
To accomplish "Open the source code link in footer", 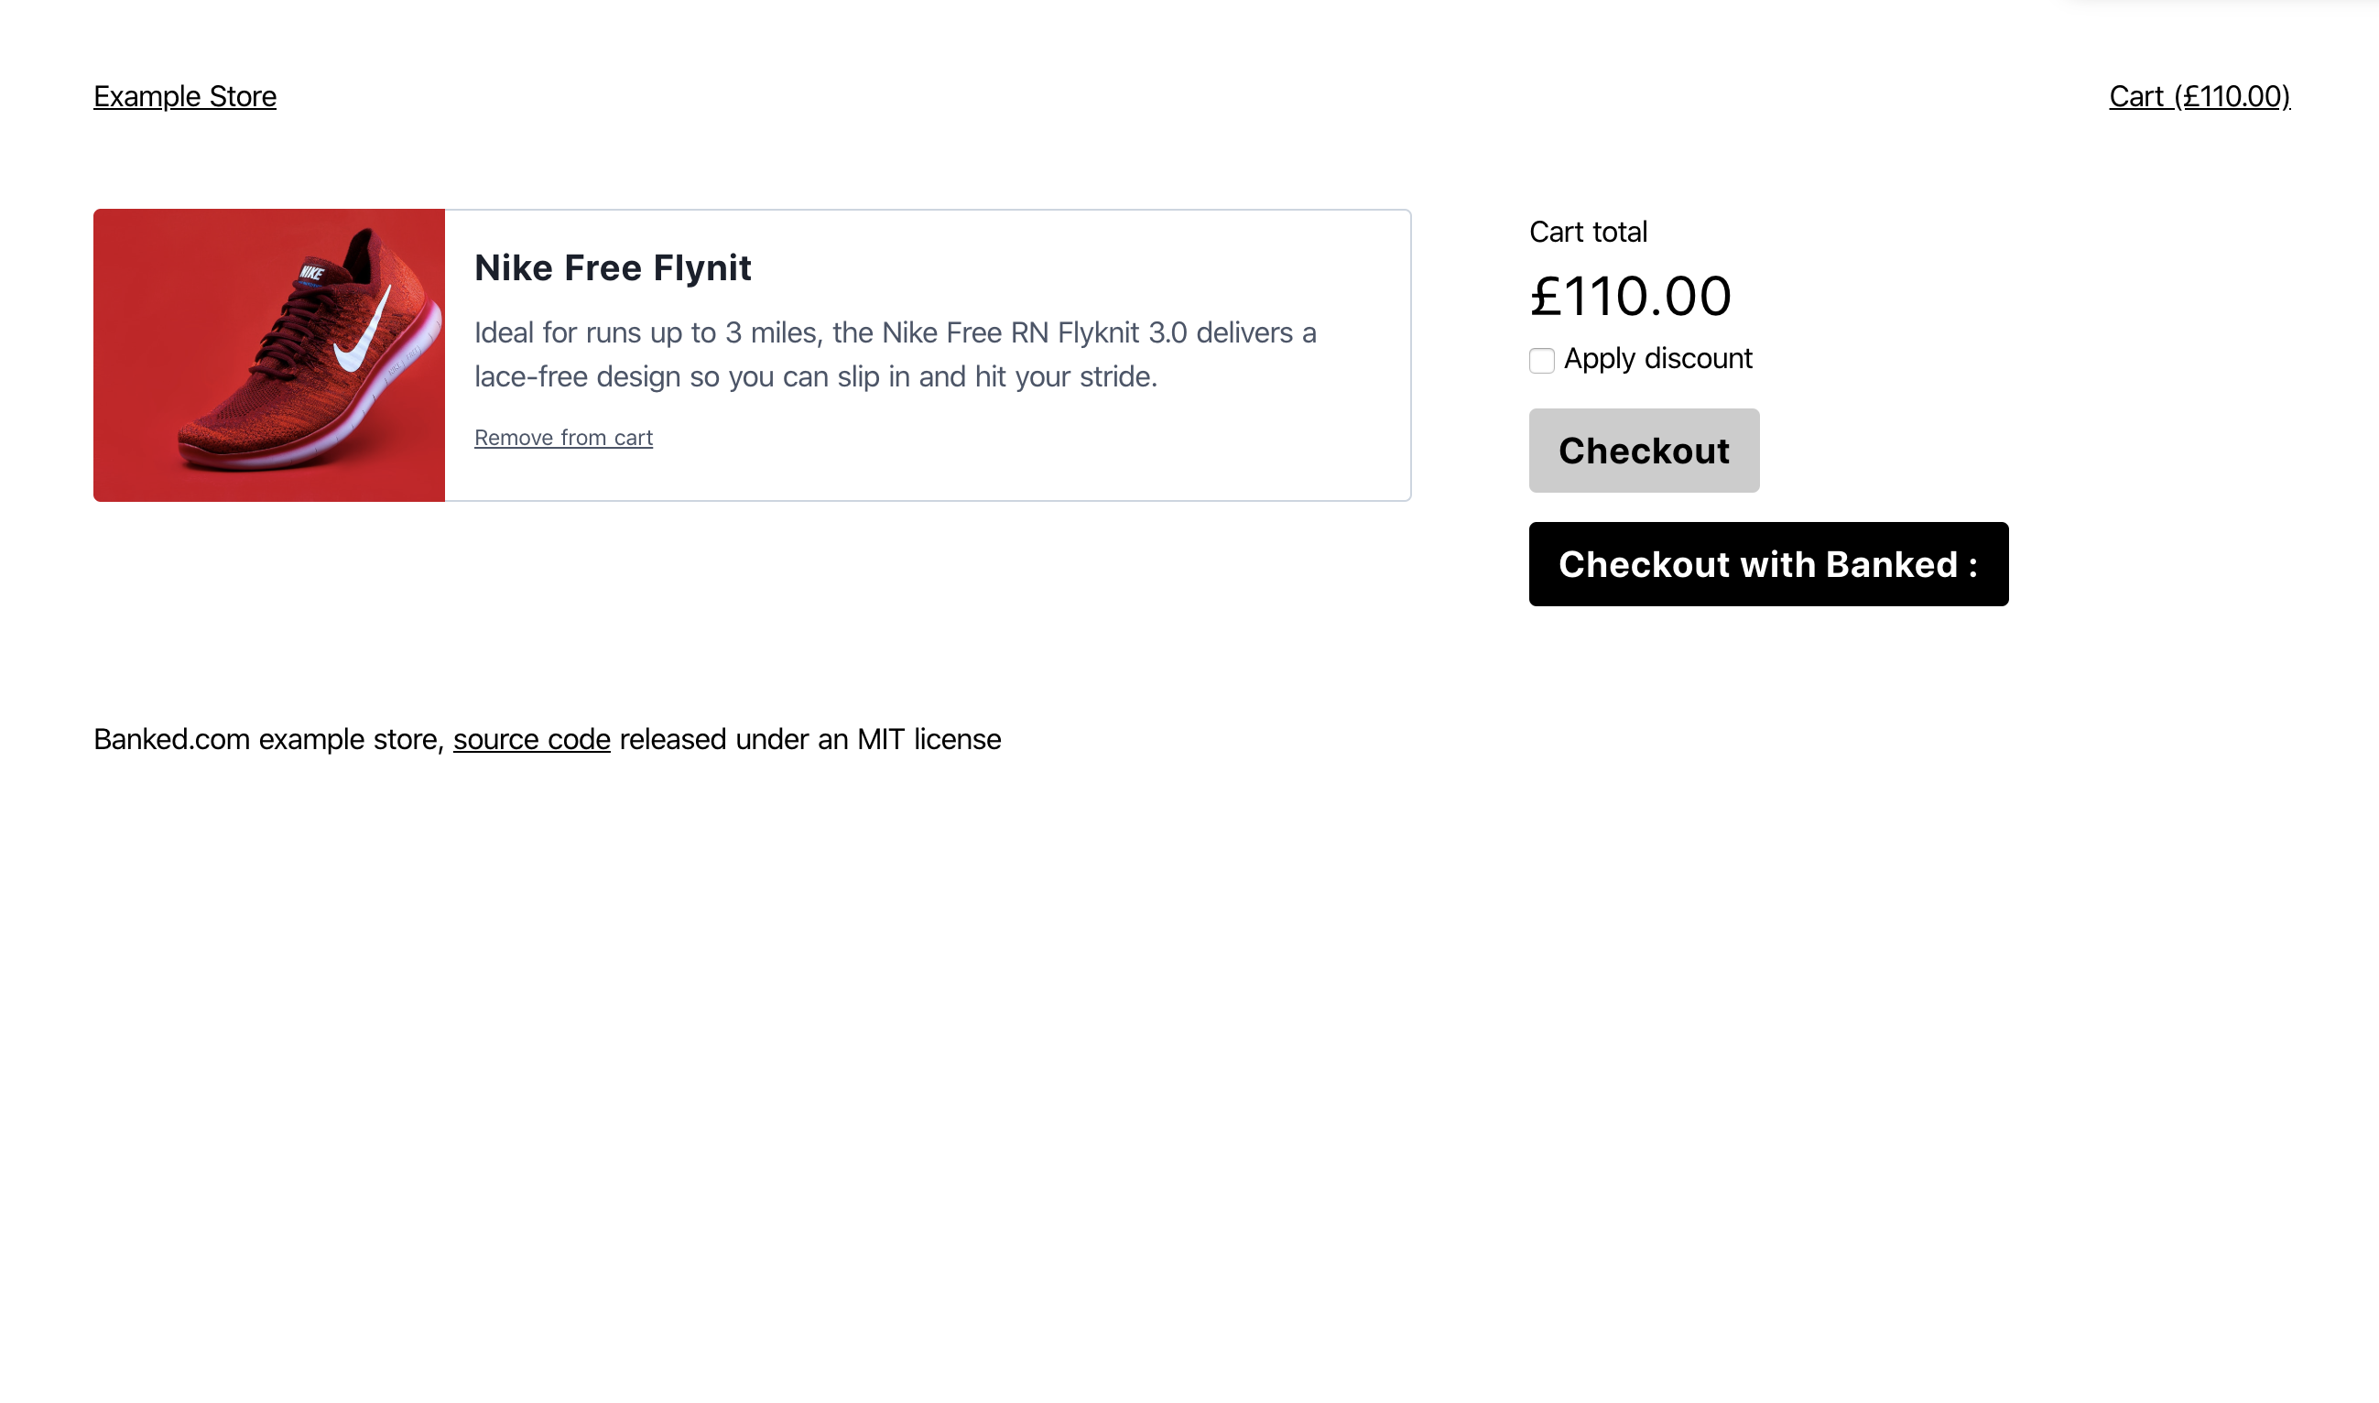I will click(531, 739).
